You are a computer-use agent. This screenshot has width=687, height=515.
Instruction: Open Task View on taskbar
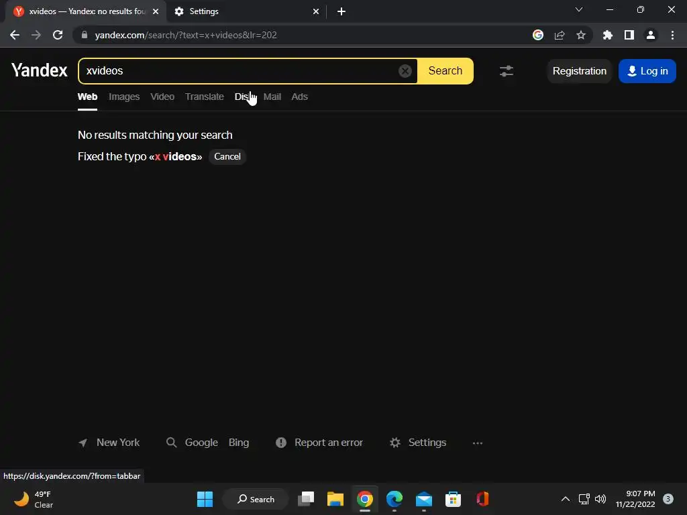[x=306, y=499]
